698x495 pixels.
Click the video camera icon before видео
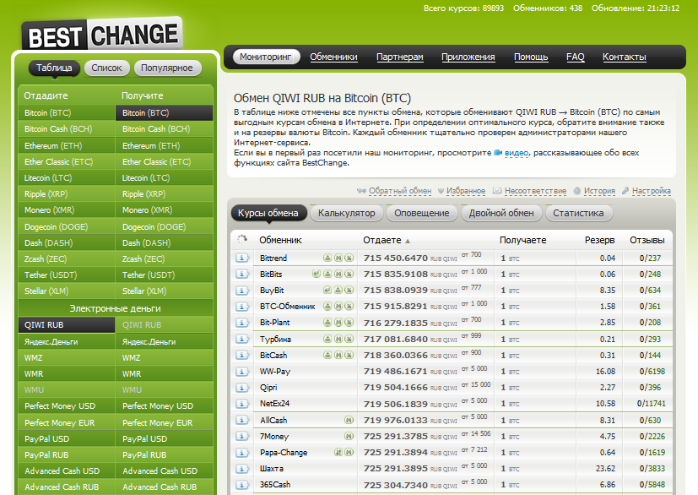pos(498,153)
